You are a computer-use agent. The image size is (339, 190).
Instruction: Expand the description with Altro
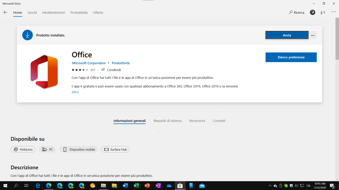pos(75,92)
